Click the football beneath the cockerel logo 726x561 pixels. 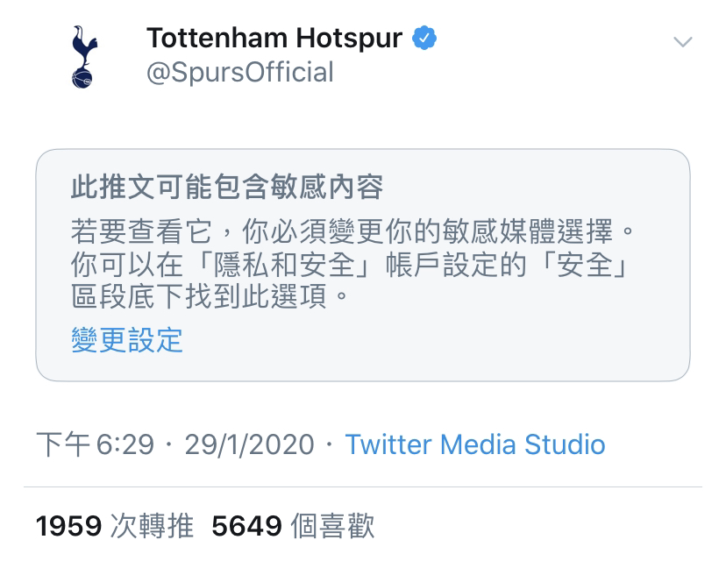coord(82,79)
